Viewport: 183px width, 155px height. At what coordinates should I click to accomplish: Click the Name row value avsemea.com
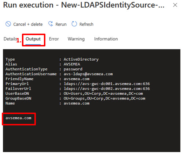76,103
